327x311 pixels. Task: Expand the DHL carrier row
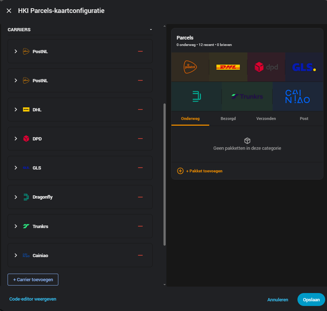(15, 110)
